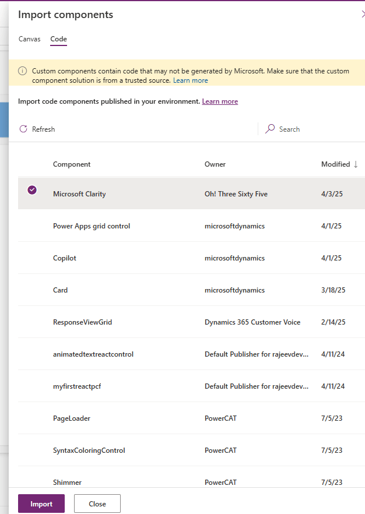Click the Modified sort arrow
This screenshot has width=365, height=514.
356,164
